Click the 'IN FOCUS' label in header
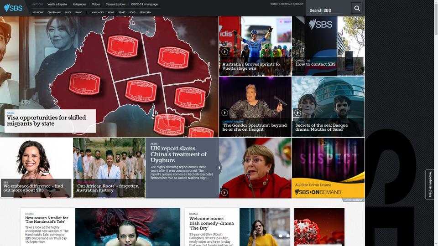The height and width of the screenshot is (246, 438). (38, 5)
